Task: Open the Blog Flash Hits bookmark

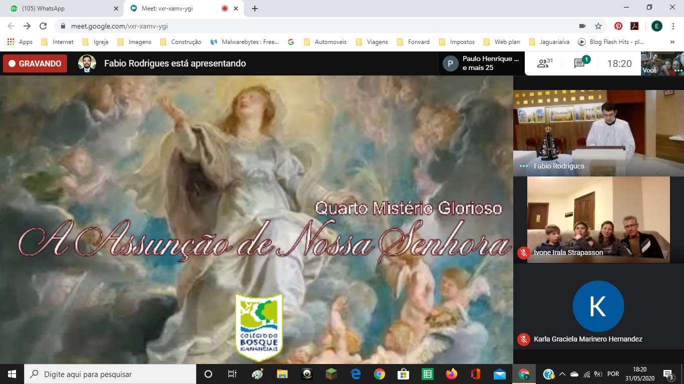Action: point(611,42)
